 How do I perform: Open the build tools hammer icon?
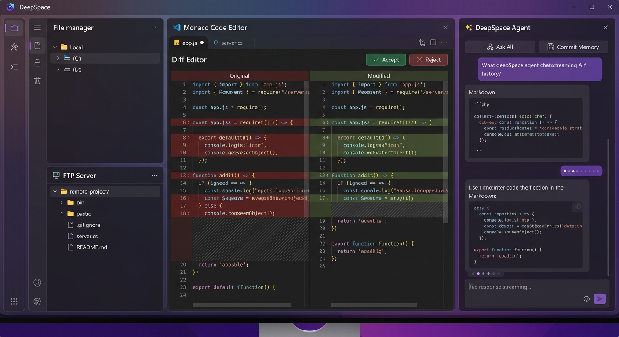point(14,47)
